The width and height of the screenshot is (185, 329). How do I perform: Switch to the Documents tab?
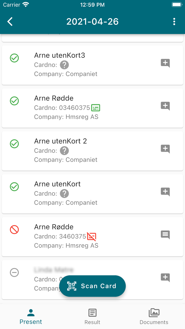click(154, 316)
